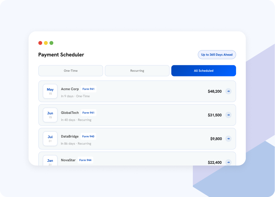Click the Form 944 tag on NovaStar
Viewport: 275px width, 197px height.
pyautogui.click(x=85, y=160)
